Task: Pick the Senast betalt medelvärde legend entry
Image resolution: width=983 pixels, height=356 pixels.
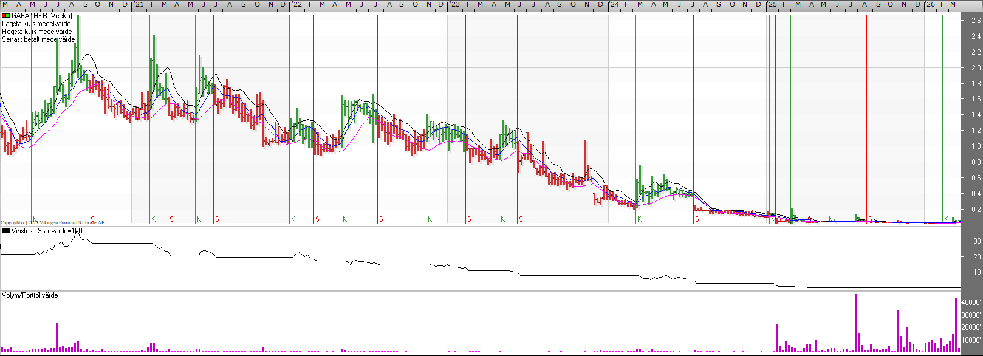Action: [x=38, y=39]
